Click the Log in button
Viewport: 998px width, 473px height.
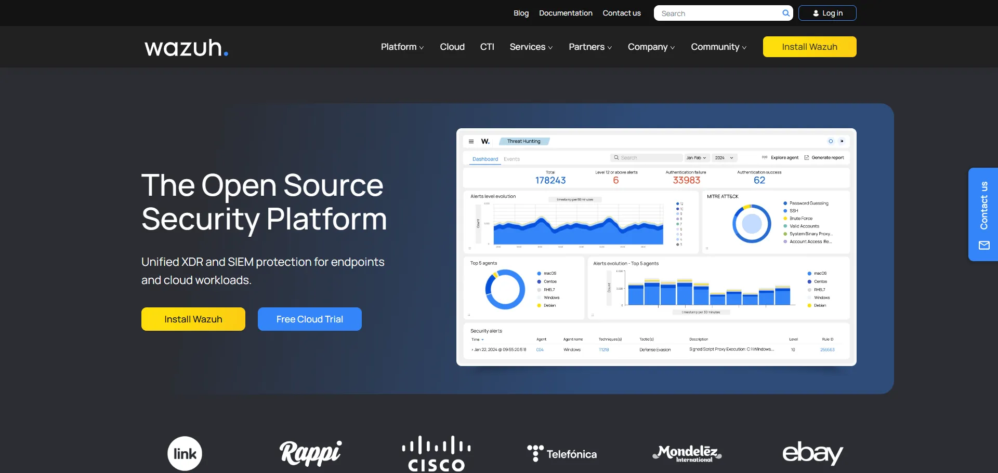[x=828, y=13]
